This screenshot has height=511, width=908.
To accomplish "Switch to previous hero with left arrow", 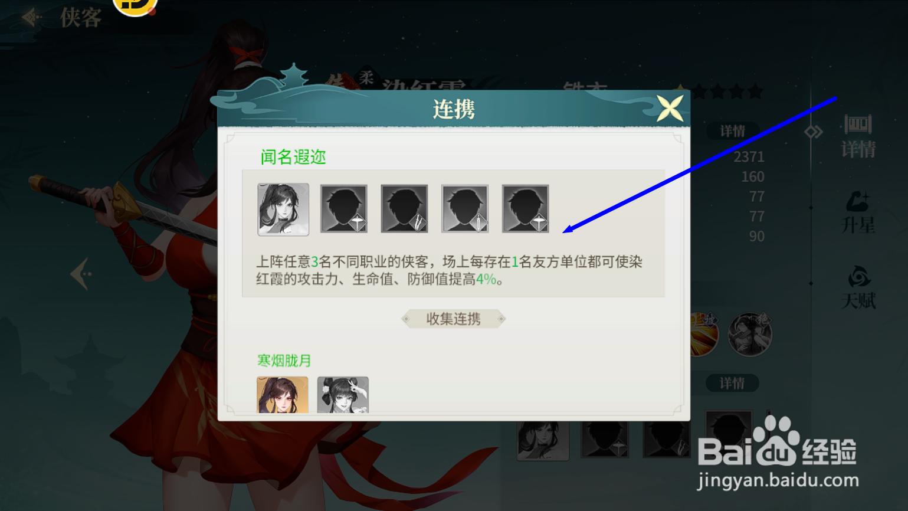I will pos(81,274).
